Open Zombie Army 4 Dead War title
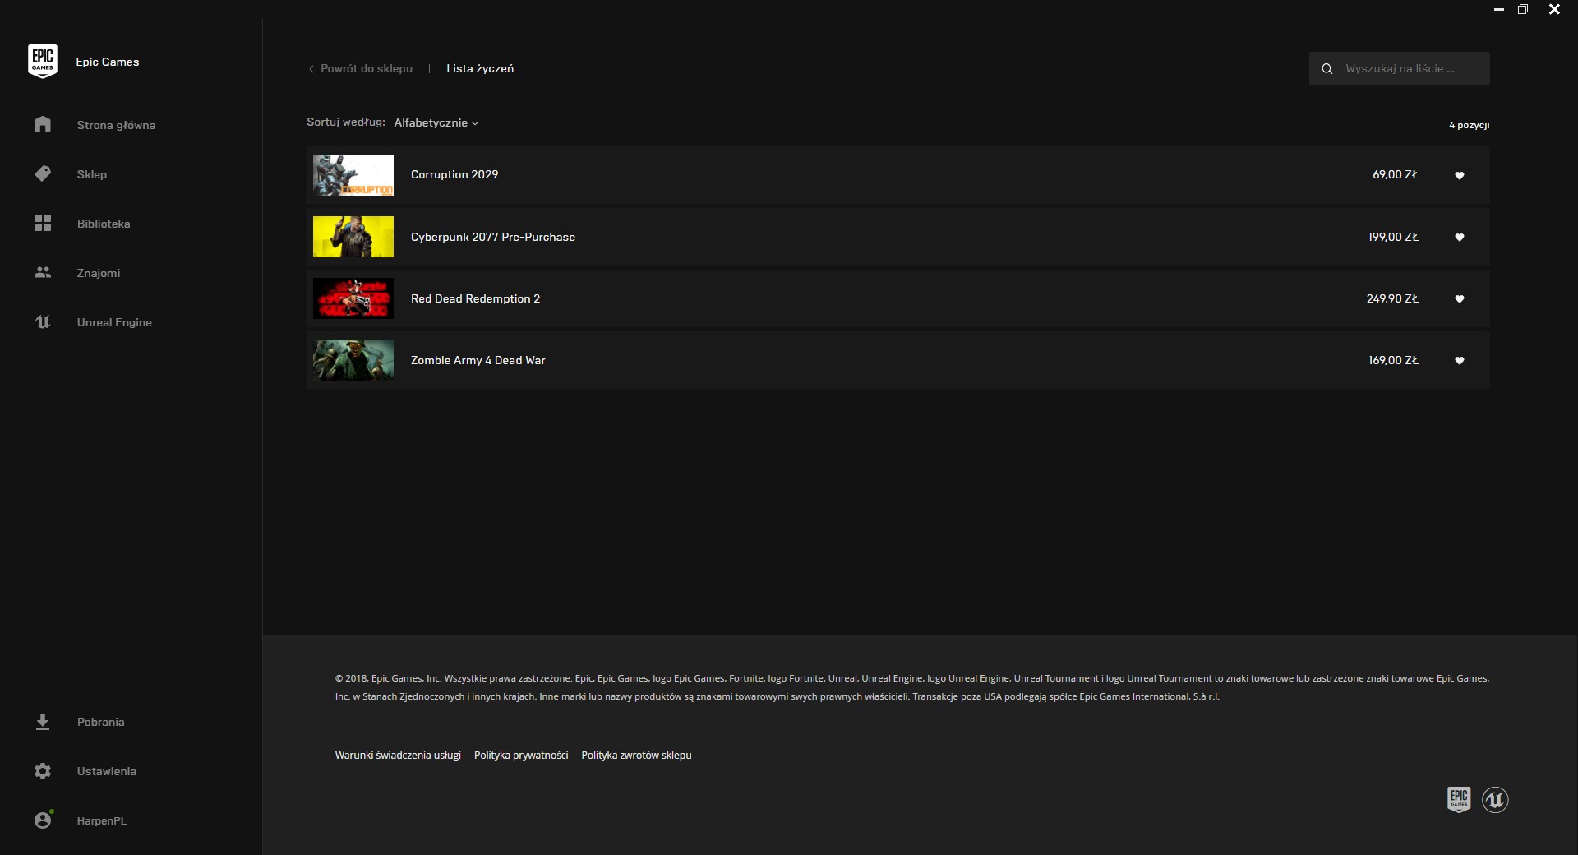Image resolution: width=1578 pixels, height=855 pixels. [478, 360]
